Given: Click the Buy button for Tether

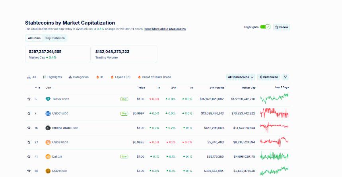Looking at the screenshot, I should [x=124, y=99].
